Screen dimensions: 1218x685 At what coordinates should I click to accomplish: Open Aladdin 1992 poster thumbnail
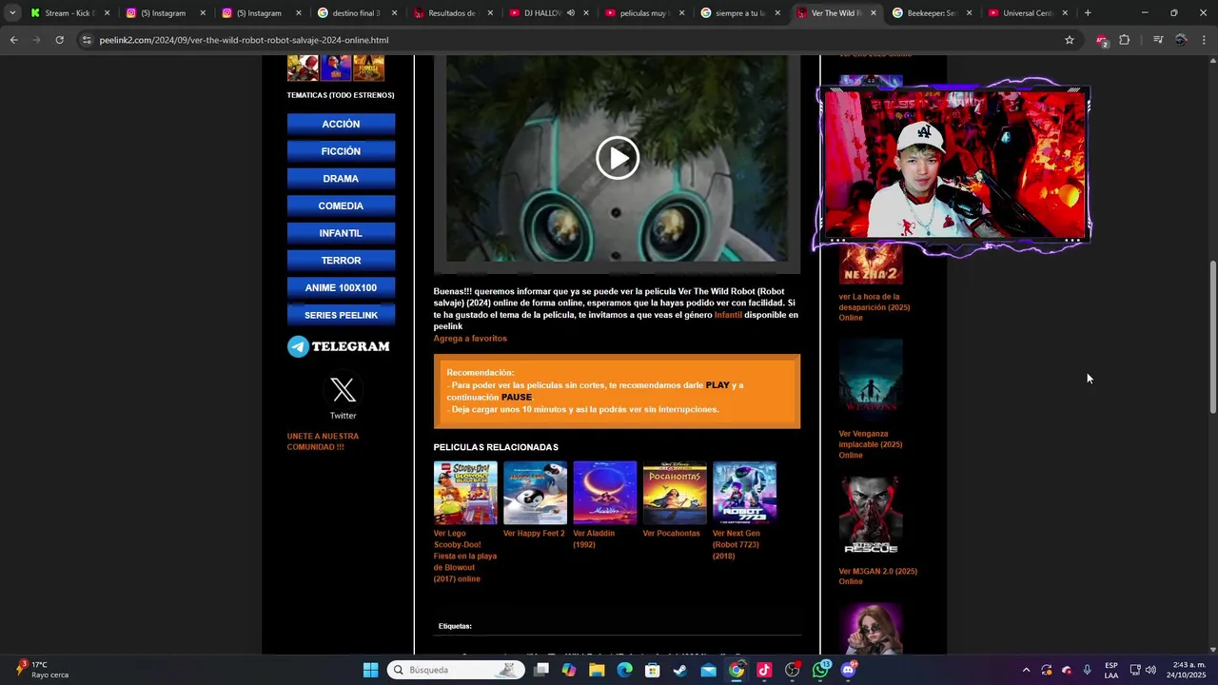coord(604,493)
